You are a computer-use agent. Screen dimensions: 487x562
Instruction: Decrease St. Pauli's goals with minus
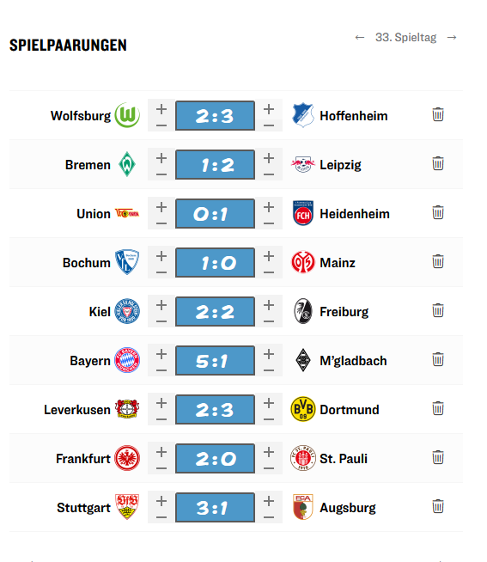tap(269, 468)
